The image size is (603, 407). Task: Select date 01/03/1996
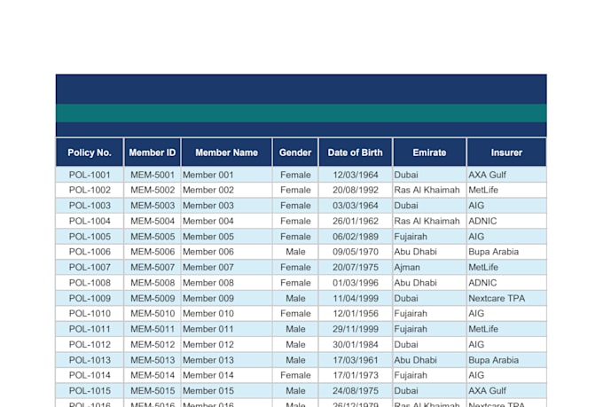pos(356,283)
